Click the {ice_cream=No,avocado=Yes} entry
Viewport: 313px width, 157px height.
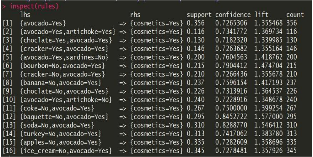[x=66, y=151]
